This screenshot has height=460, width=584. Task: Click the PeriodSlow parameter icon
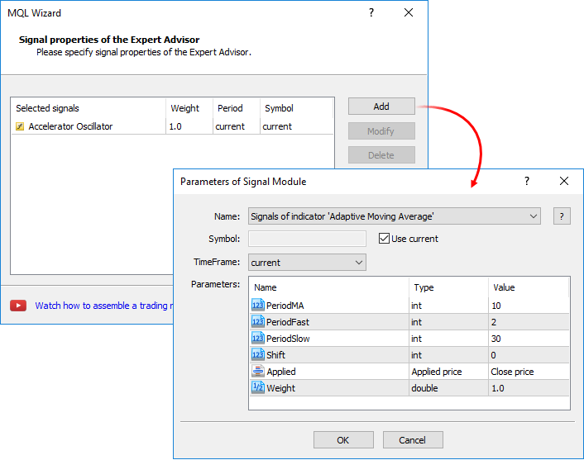[257, 339]
